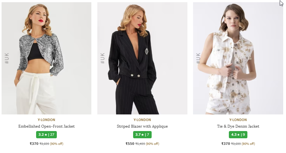
Task: Click the crossed-out ₹5,499 original price
Action: (140, 144)
